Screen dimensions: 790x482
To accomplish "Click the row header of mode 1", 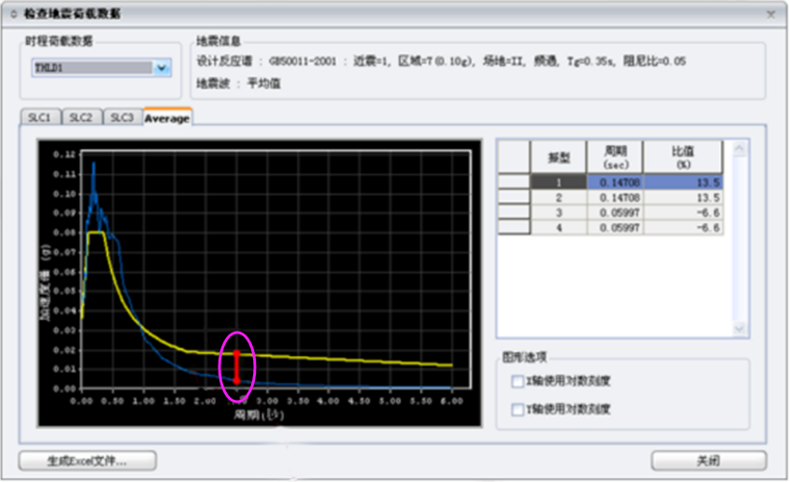I will pyautogui.click(x=514, y=182).
